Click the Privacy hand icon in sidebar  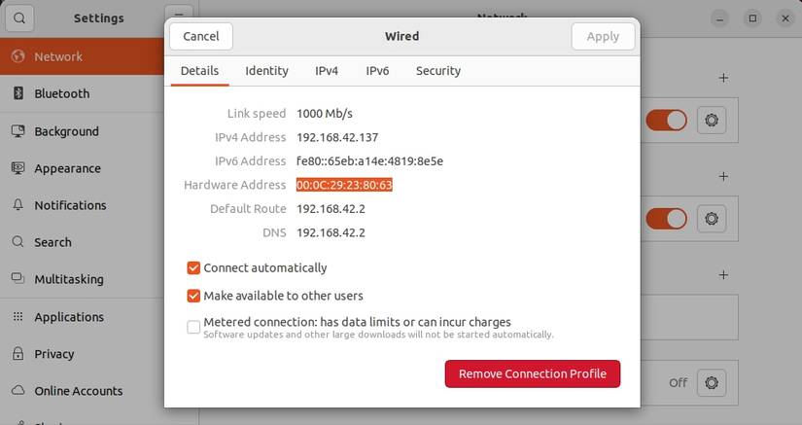(17, 354)
